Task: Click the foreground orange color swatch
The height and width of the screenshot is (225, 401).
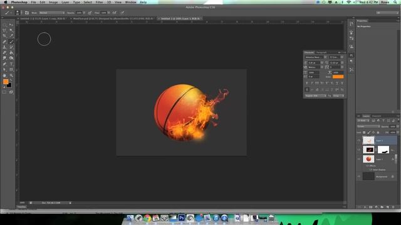Action: click(6, 82)
